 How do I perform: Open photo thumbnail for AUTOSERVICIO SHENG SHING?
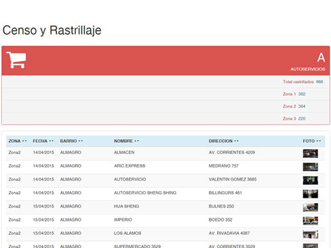pyautogui.click(x=310, y=194)
